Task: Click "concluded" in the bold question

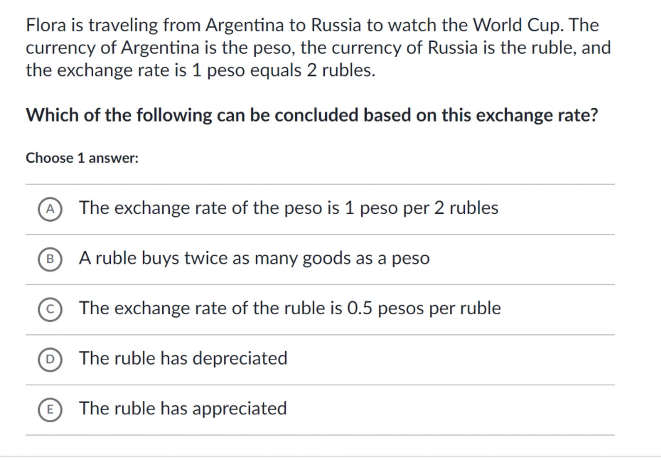Action: pyautogui.click(x=316, y=115)
